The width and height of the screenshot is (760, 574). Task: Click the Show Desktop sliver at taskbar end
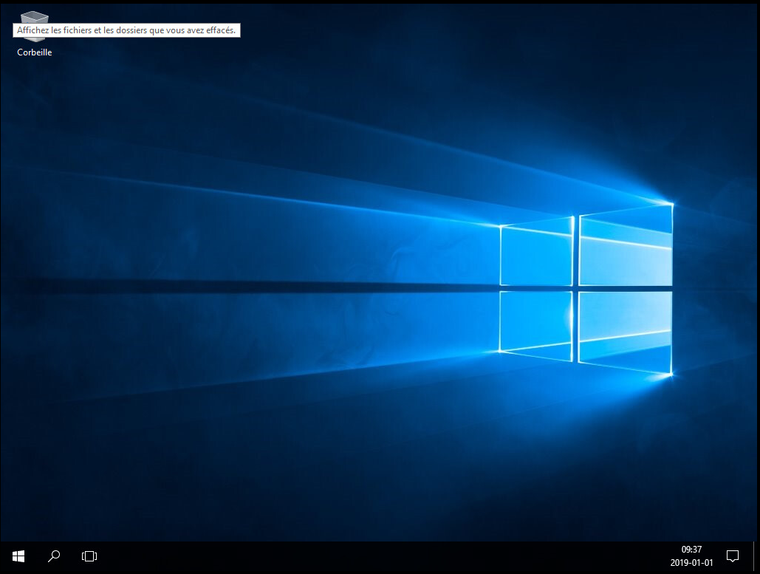click(x=756, y=556)
